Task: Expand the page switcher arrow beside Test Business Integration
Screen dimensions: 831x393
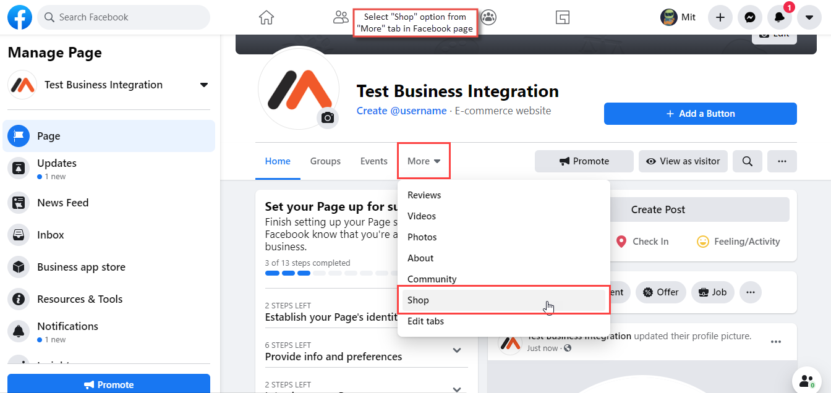Action: (x=204, y=85)
